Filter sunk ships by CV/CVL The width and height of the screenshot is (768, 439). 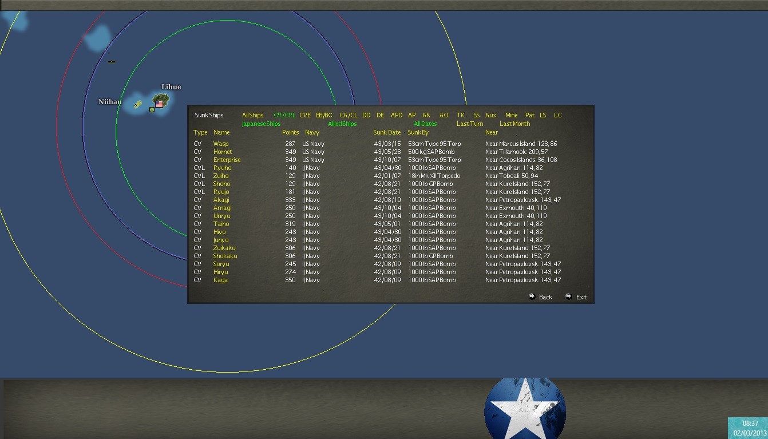284,115
